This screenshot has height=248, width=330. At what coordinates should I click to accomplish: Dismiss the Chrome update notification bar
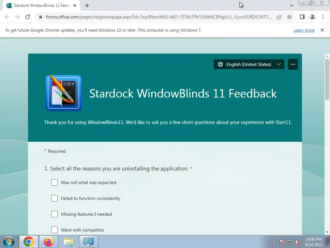click(x=322, y=30)
